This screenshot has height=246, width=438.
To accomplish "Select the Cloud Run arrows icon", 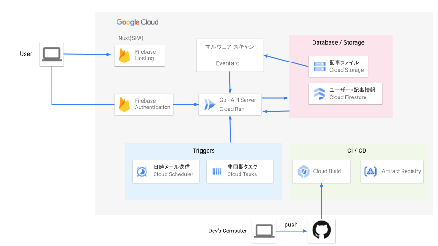I will tap(210, 104).
